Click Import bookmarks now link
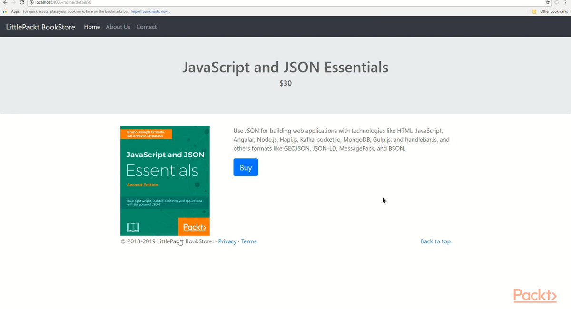 pyautogui.click(x=150, y=11)
